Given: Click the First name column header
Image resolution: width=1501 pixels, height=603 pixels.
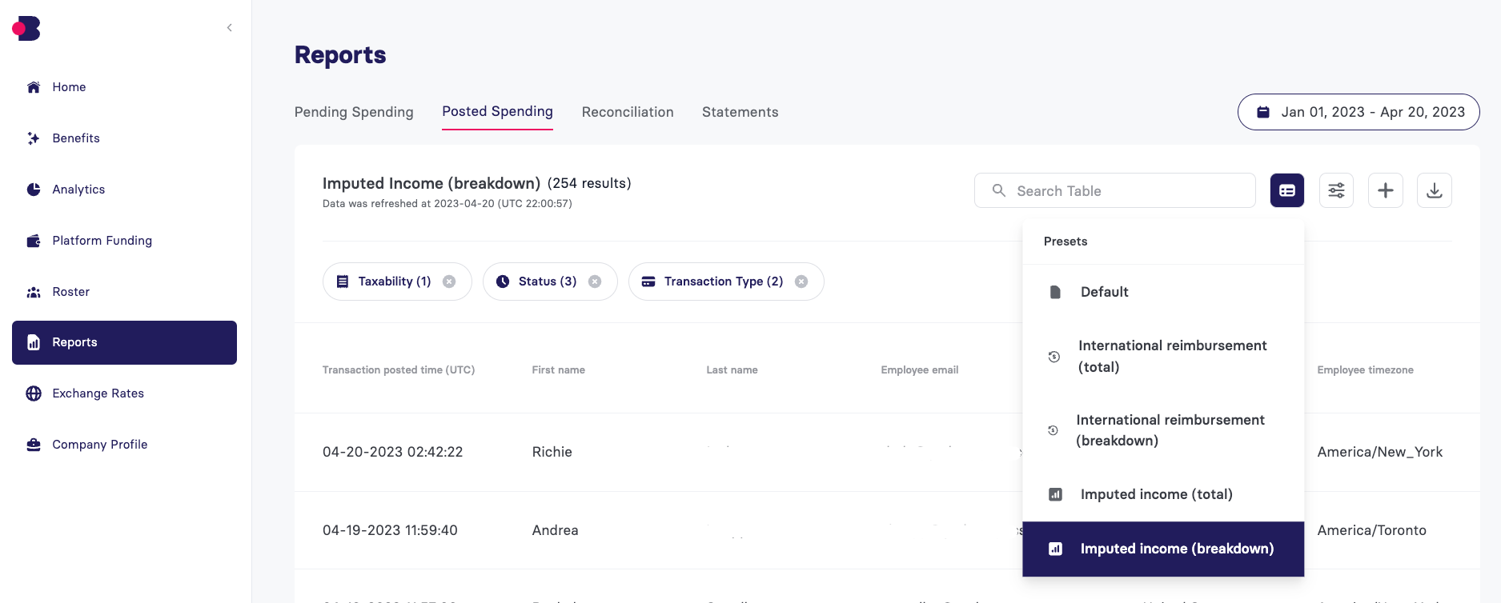Looking at the screenshot, I should coord(559,369).
